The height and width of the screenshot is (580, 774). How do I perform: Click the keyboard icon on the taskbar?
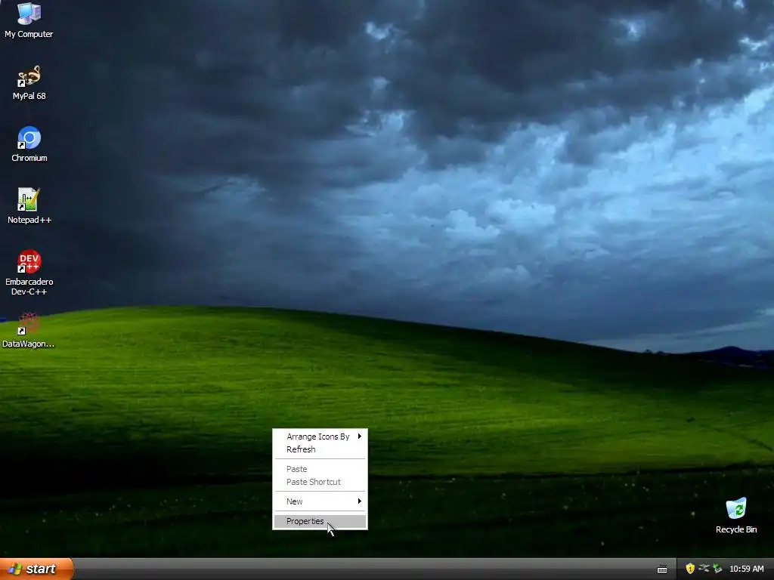(x=662, y=569)
